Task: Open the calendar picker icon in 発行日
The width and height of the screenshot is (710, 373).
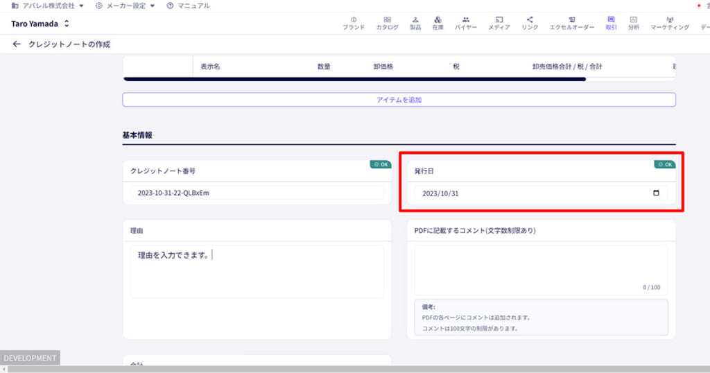Action: point(656,193)
